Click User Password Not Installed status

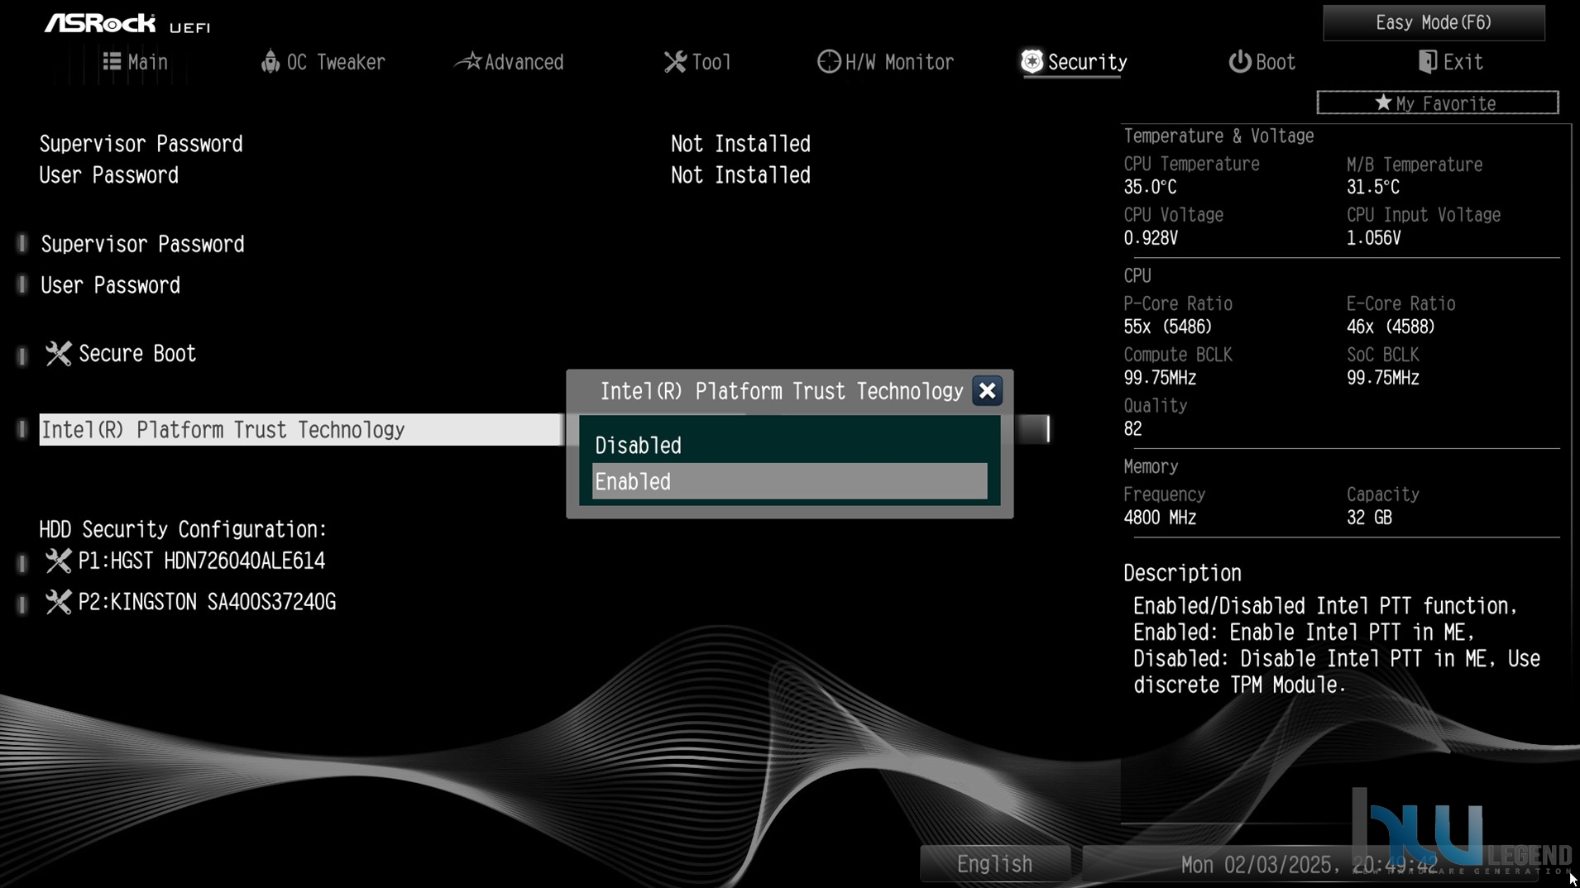pyautogui.click(x=740, y=175)
